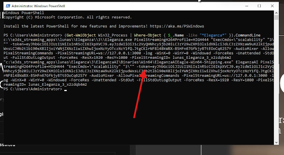Click the PowerShell icon in the title bar
This screenshot has height=155, width=284.
tap(8, 6)
